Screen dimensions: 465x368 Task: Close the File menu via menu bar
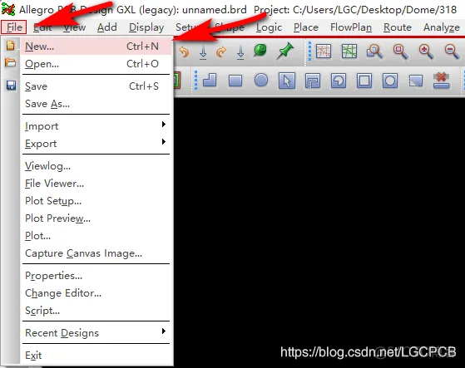coord(14,27)
